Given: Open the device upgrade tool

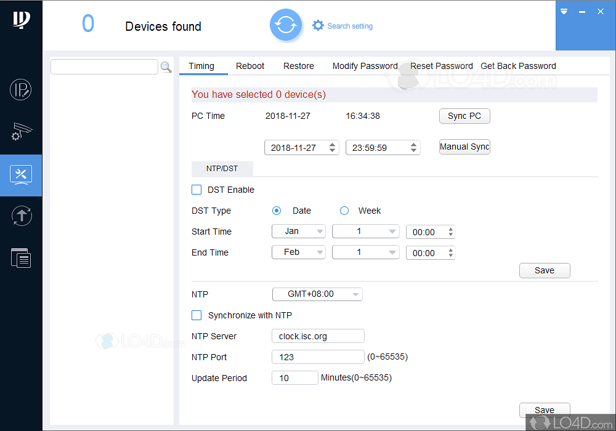Looking at the screenshot, I should (21, 216).
